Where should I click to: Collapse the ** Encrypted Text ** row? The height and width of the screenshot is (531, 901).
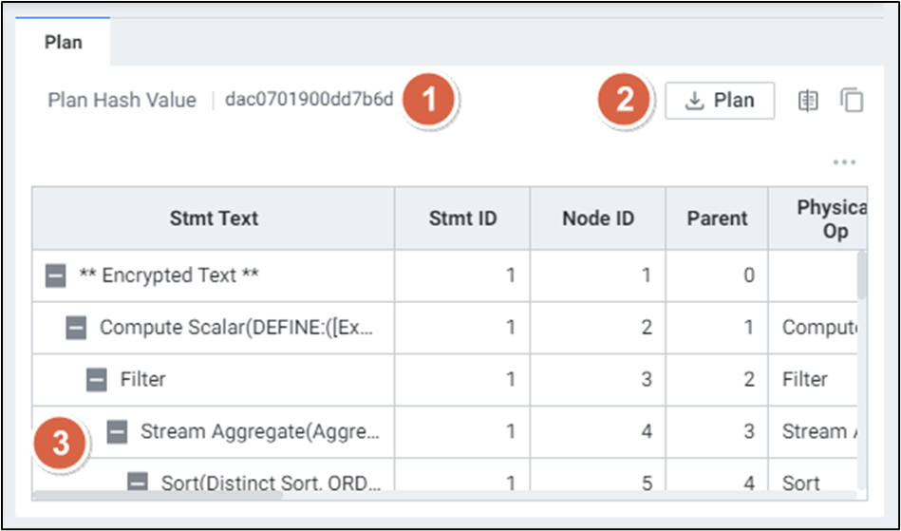click(56, 276)
